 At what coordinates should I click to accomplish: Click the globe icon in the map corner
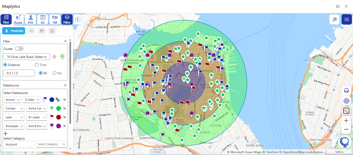click(345, 142)
